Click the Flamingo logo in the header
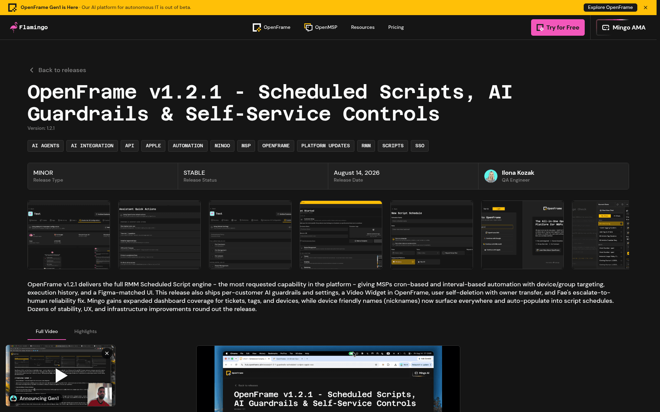This screenshot has width=660, height=412. (29, 27)
